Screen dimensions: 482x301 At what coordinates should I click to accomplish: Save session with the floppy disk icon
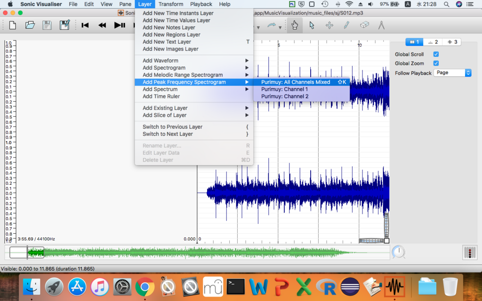(47, 25)
